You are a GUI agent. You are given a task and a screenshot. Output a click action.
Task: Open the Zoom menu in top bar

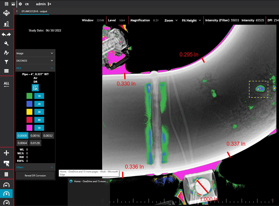click(x=171, y=20)
